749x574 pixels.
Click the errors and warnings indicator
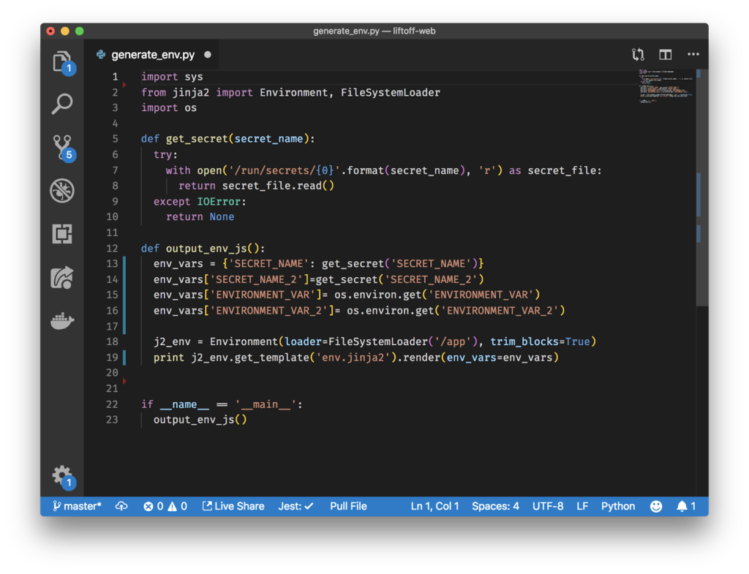click(x=164, y=506)
